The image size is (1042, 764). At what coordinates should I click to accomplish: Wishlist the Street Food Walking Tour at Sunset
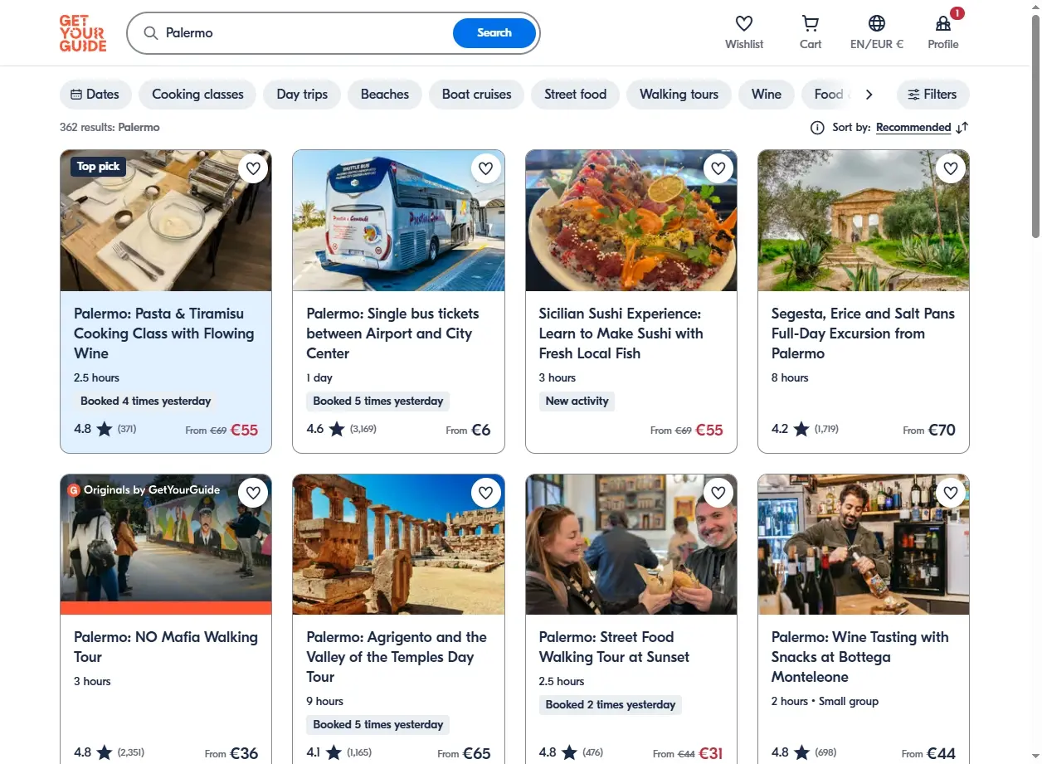(718, 493)
